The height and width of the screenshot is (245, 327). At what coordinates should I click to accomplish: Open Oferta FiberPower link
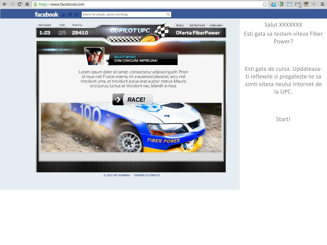click(198, 33)
